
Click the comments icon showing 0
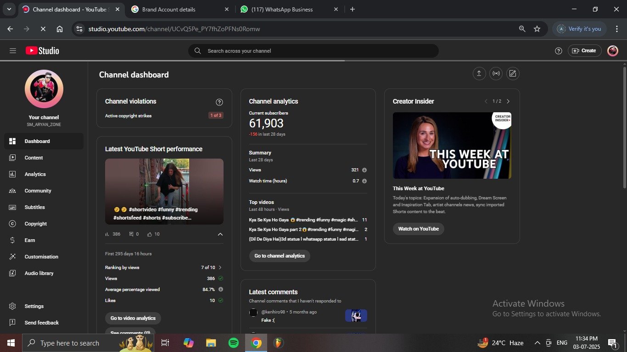click(131, 234)
